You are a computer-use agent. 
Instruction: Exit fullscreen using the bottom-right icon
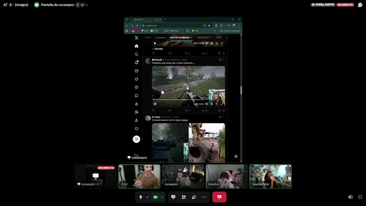[x=360, y=197]
